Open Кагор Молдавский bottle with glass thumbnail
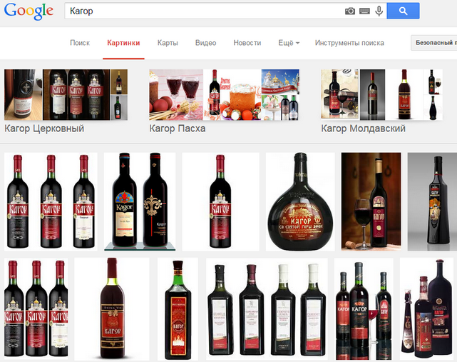This screenshot has height=362, width=457. click(340, 94)
